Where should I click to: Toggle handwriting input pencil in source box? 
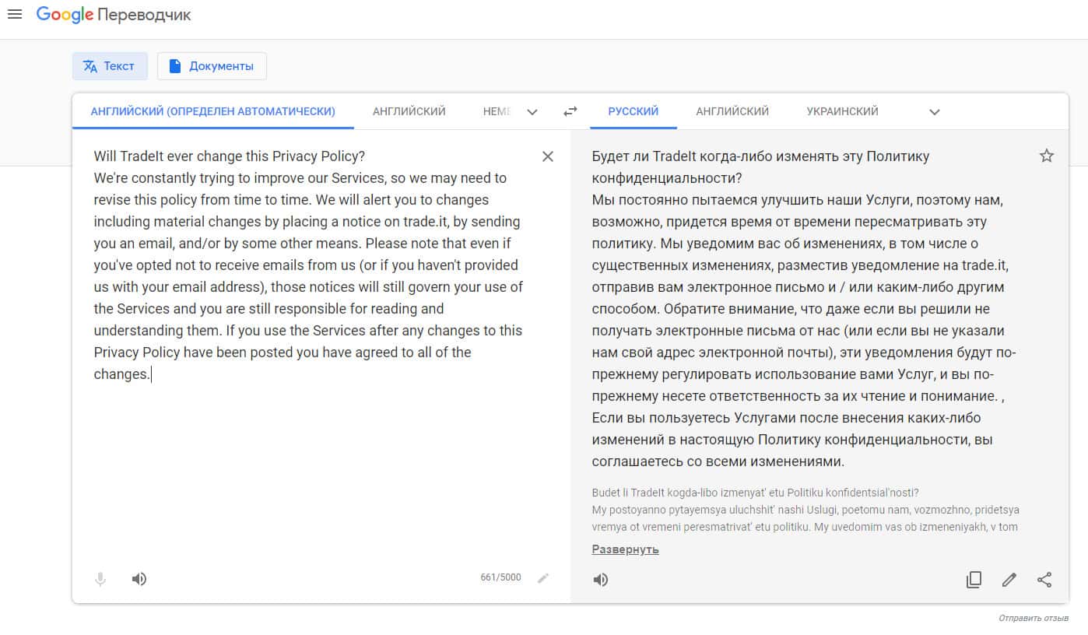(543, 577)
